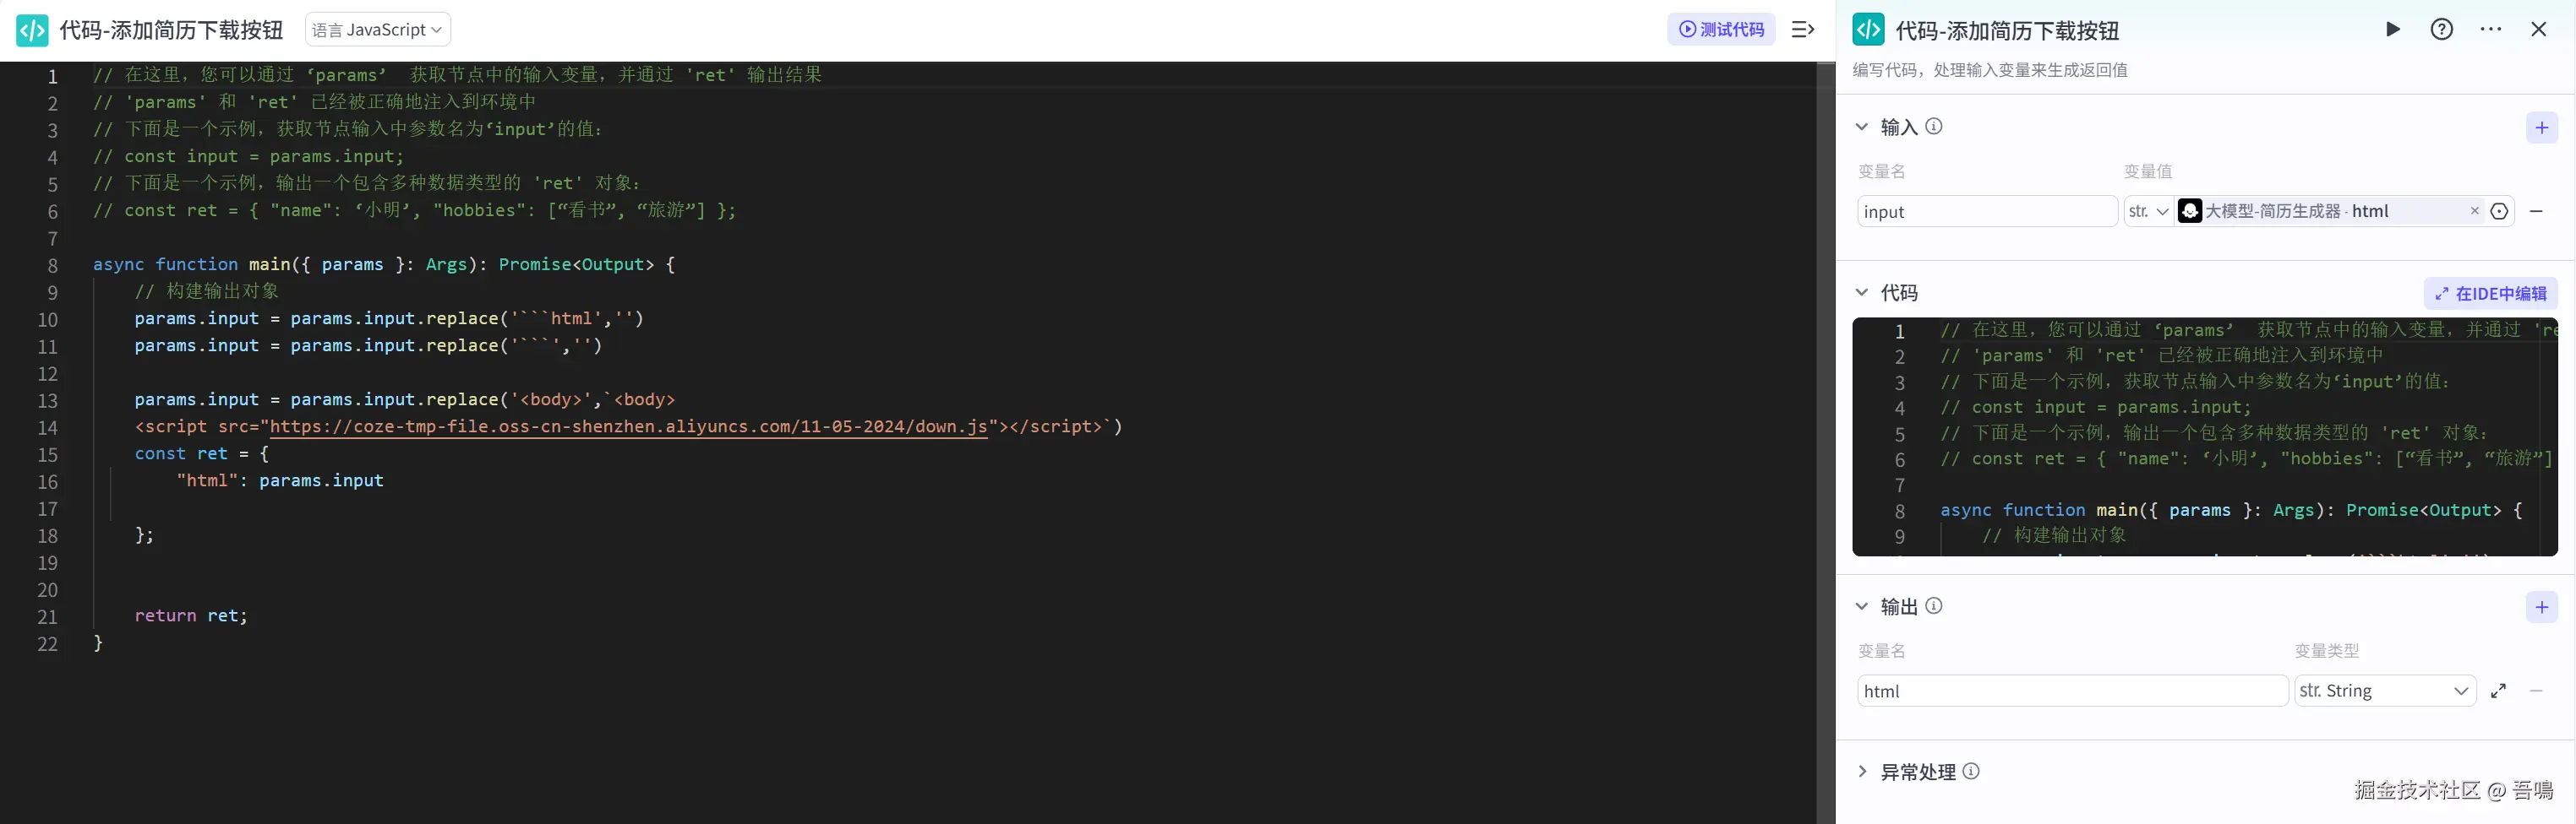Image resolution: width=2576 pixels, height=824 pixels.
Task: Open the str. String output type dropdown
Action: pyautogui.click(x=2385, y=691)
